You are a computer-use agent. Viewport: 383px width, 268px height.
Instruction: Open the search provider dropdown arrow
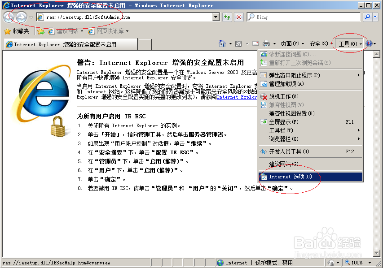[375, 17]
